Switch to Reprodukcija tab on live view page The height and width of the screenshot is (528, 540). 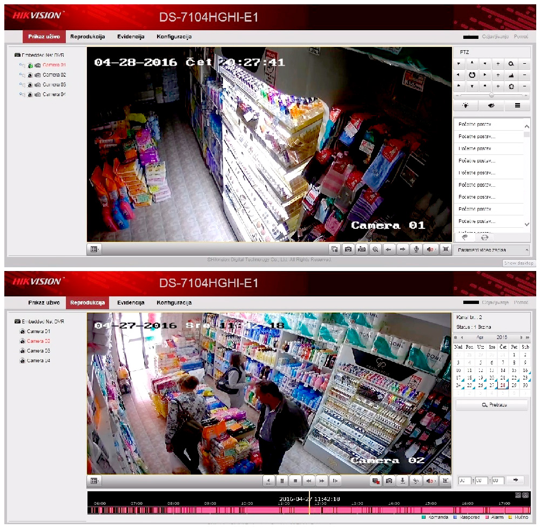click(87, 37)
